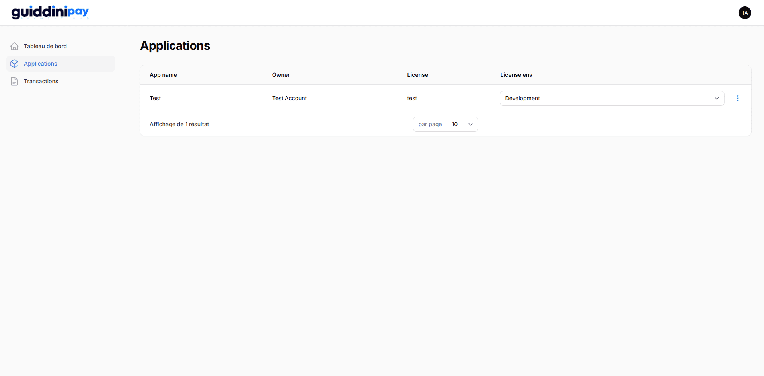Sort by the App name column header
This screenshot has width=764, height=376.
163,75
